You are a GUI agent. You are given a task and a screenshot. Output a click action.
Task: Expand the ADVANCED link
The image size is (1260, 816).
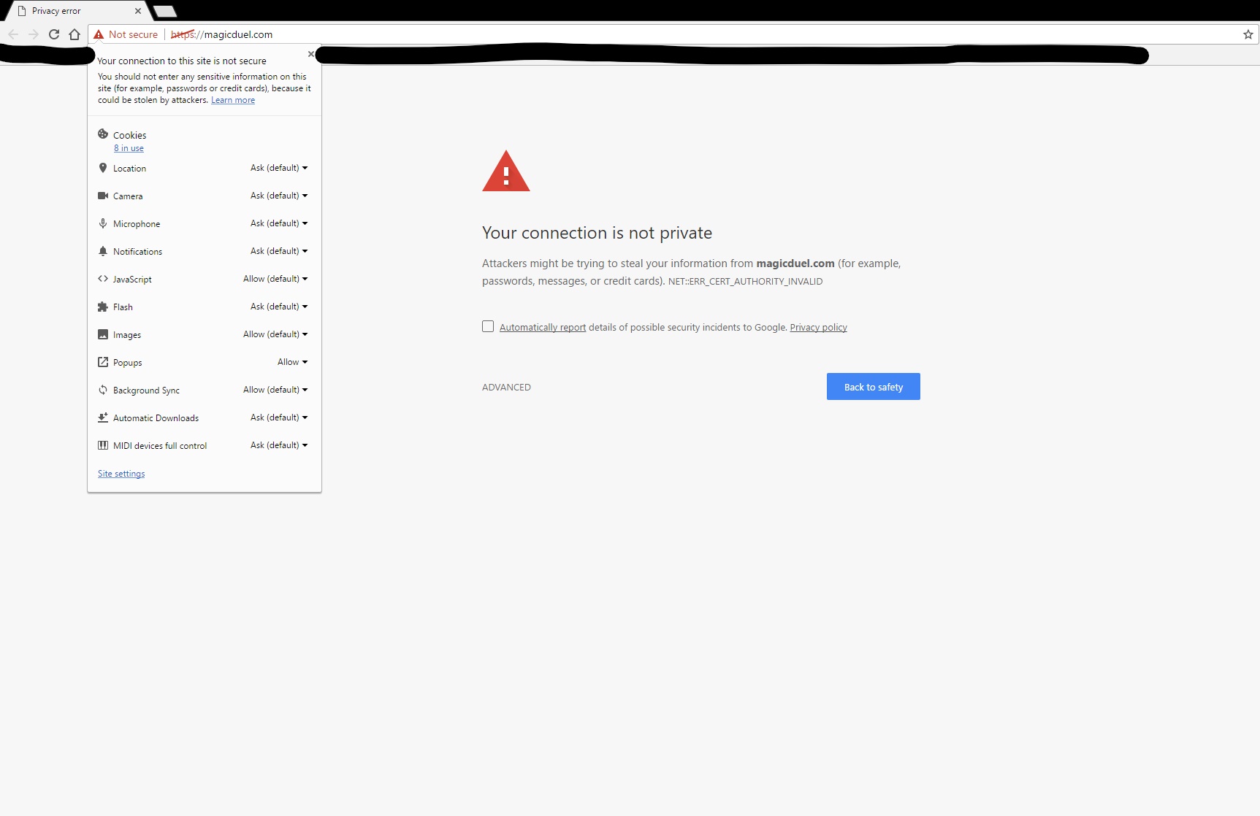coord(506,388)
